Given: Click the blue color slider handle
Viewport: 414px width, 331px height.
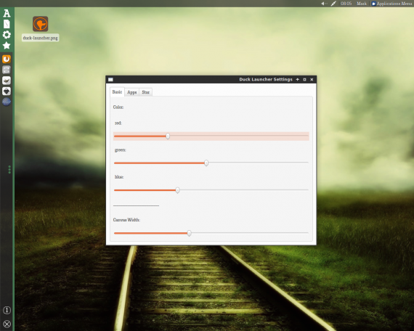Looking at the screenshot, I should (177, 190).
